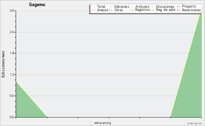Click the 1.2 y-axis value

tap(12, 75)
